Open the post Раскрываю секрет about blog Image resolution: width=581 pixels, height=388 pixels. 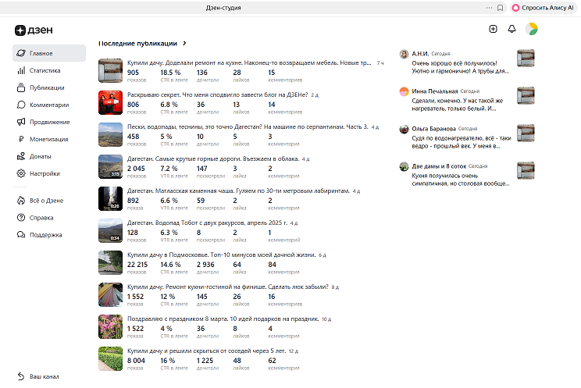tap(218, 95)
